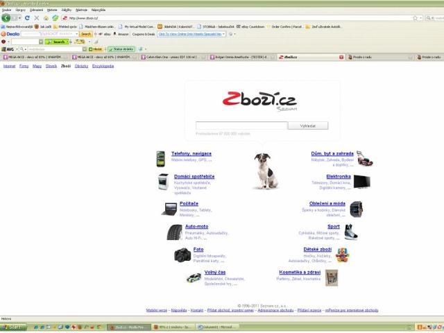Close the Zboží.cz tab
Screen dimensions: 444x333
[341, 57]
